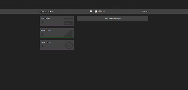Image resolution: width=188 pixels, height=90 pixels.
Task: Click the bar chart icon in Online Victims
Action: click(x=68, y=34)
